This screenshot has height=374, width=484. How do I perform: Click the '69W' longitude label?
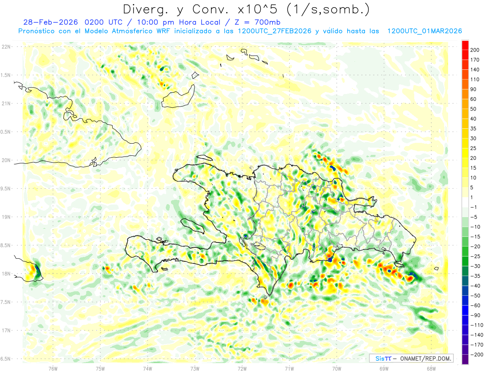384,368
